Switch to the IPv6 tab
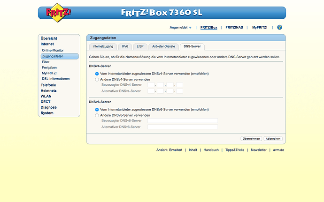The width and height of the screenshot is (324, 202). [x=125, y=46]
